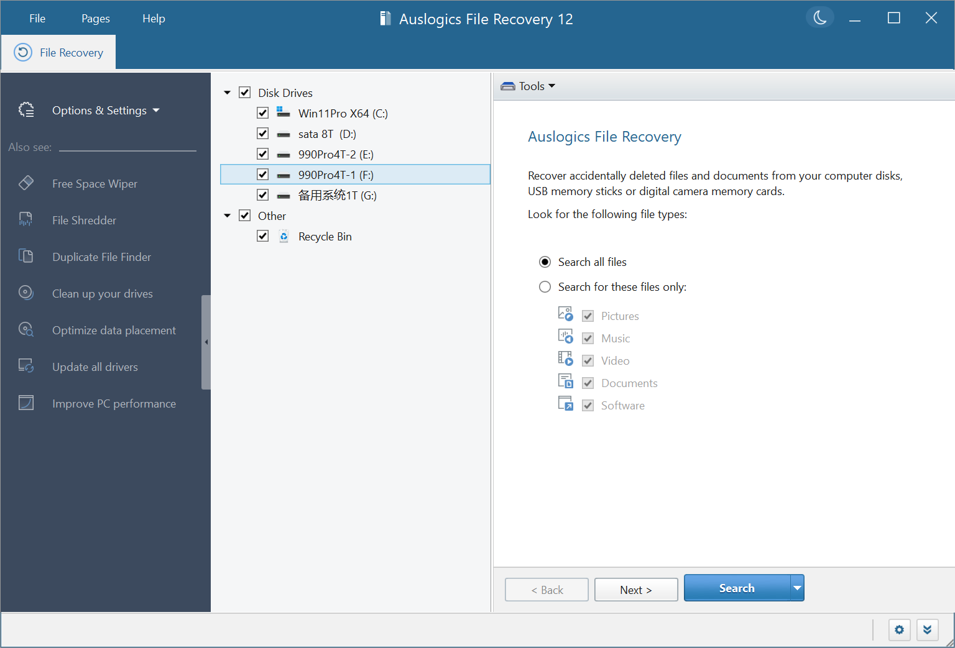Launch Duplicate File Finder
This screenshot has height=648, width=955.
click(x=101, y=257)
